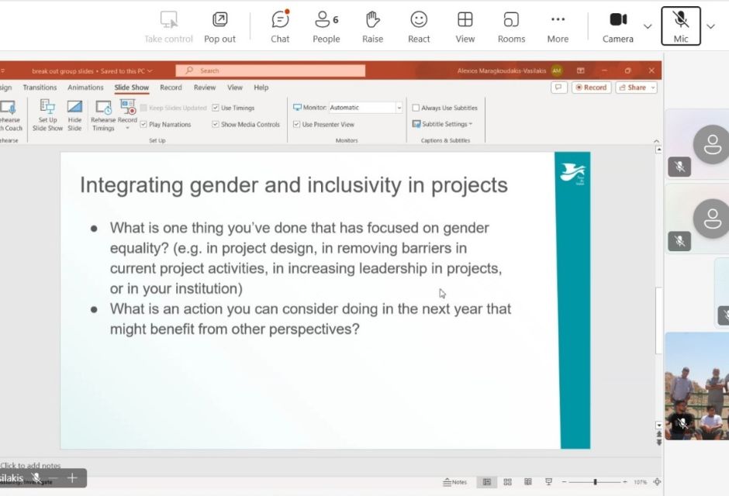Open the Chat panel in Teams

[x=280, y=26]
